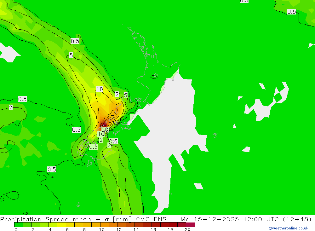Click the '20' contour label on the red precipitation core
315x231 pixels.
coord(105,130)
